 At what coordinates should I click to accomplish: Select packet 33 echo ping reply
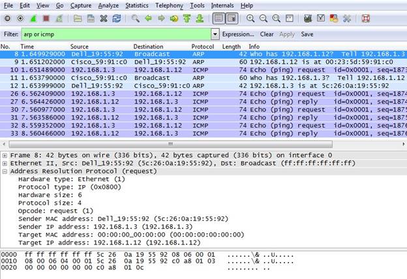(x=203, y=134)
